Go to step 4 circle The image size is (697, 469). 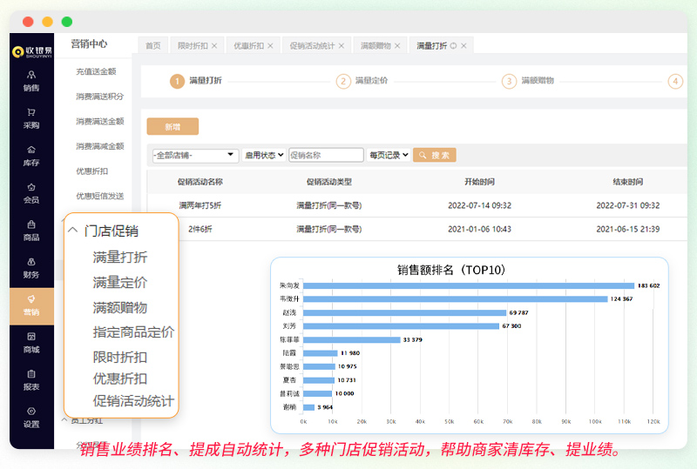tap(675, 81)
